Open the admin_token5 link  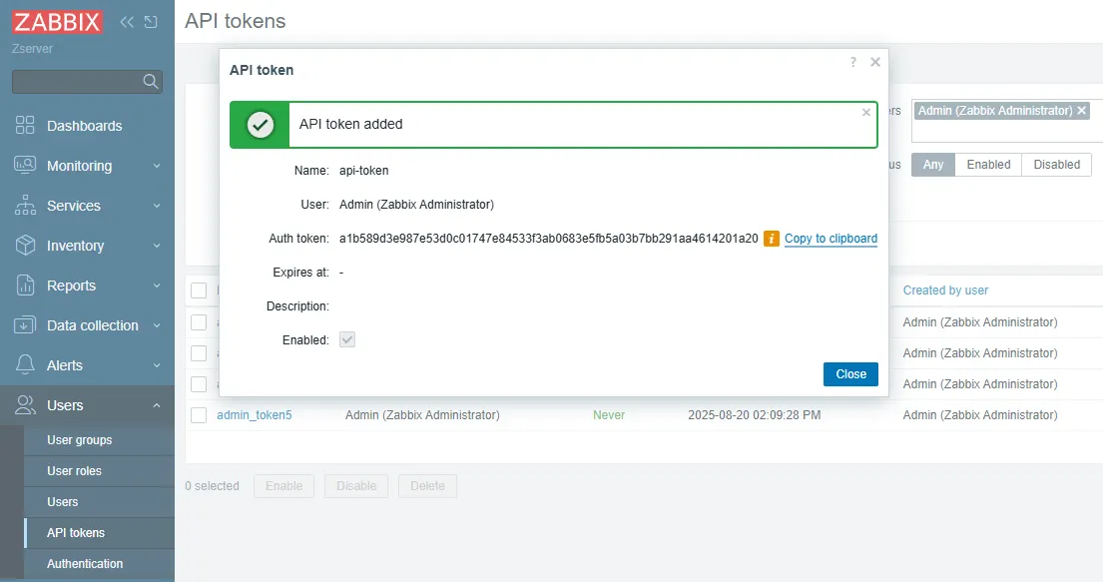click(254, 415)
